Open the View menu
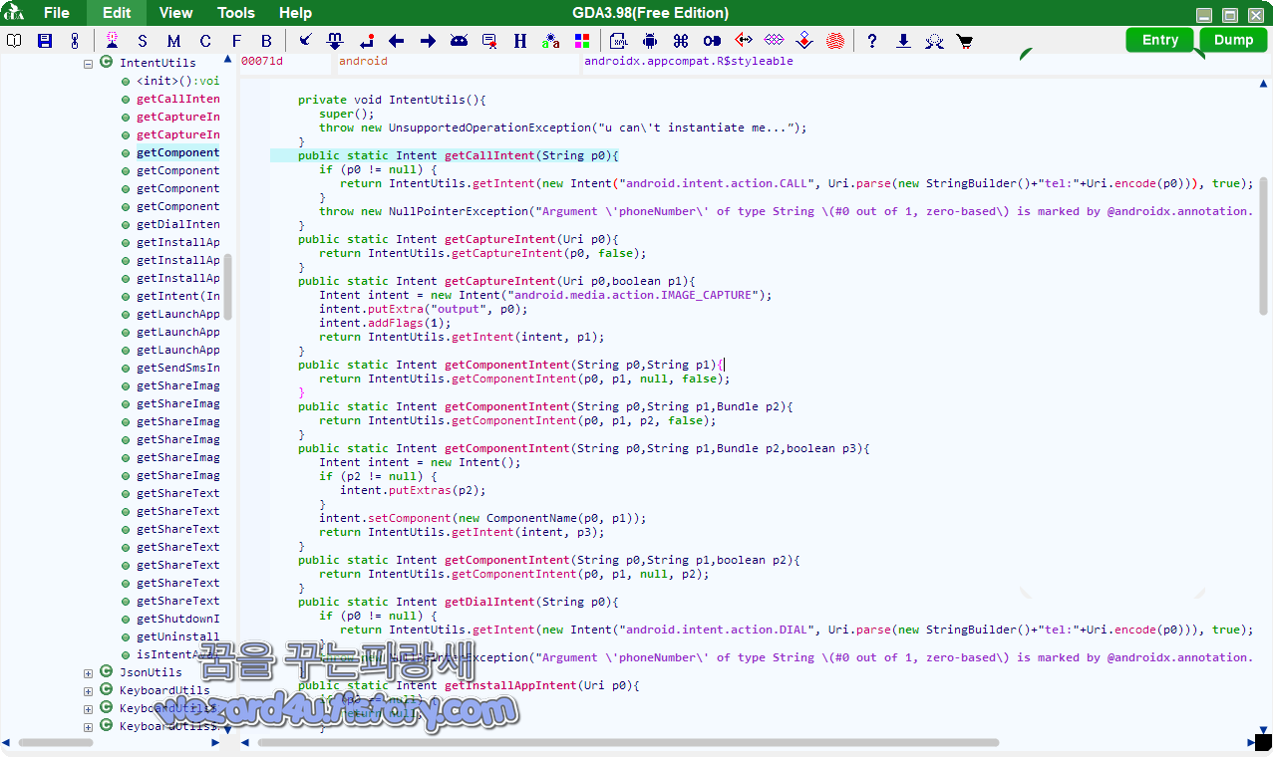This screenshot has height=757, width=1273. pos(175,13)
